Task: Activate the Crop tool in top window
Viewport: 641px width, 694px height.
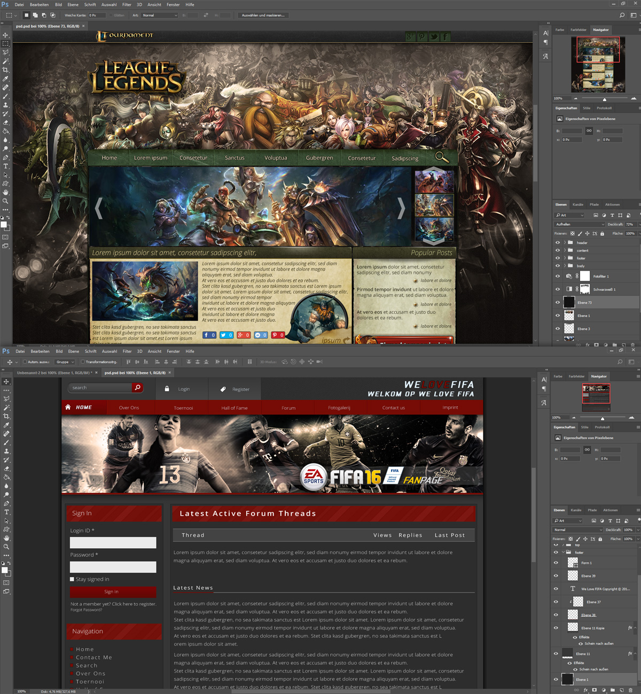Action: tap(6, 70)
